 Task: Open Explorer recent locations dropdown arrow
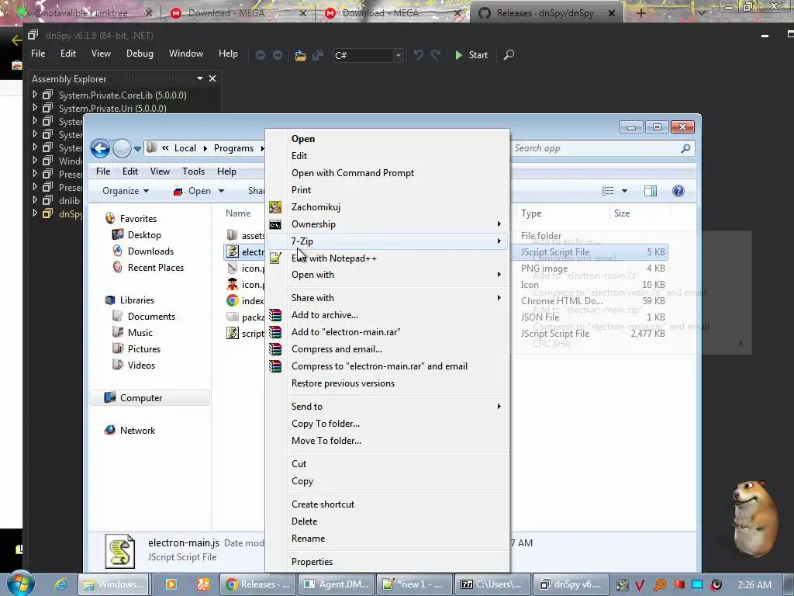tap(137, 149)
